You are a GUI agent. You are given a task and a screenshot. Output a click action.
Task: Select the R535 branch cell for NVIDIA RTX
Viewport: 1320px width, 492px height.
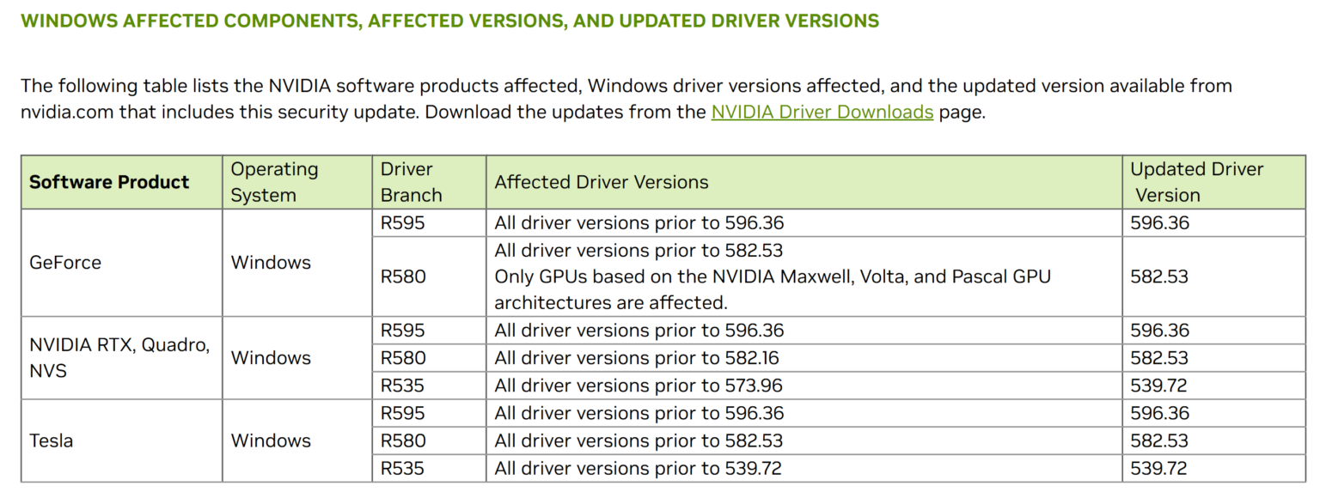(x=429, y=386)
